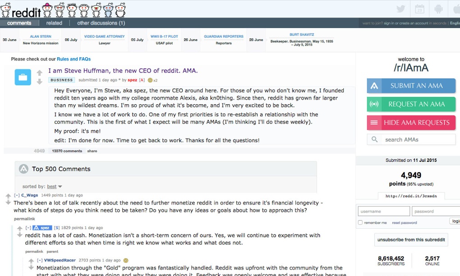
Task: Open permalink under C_Wags comment
Action: coord(24,219)
